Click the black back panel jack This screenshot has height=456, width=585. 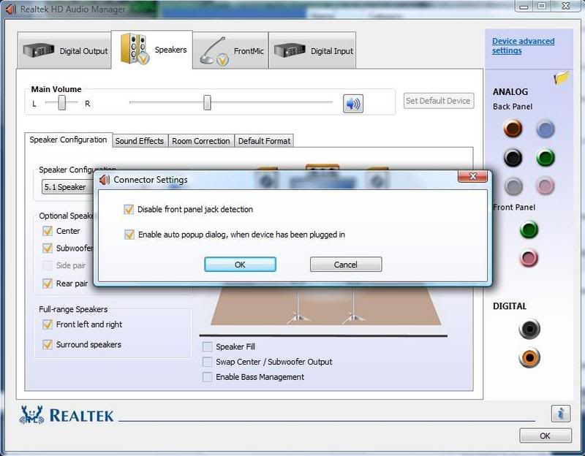pos(513,157)
